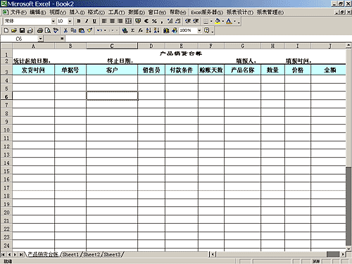
Task: Undo last action
Action: pos(99,30)
